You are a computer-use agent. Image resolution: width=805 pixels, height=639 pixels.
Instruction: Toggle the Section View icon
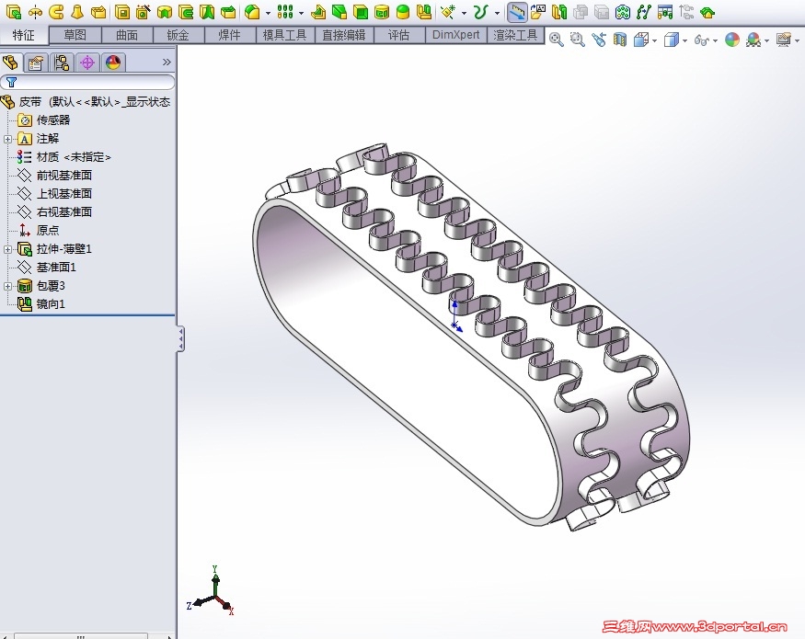tap(620, 40)
